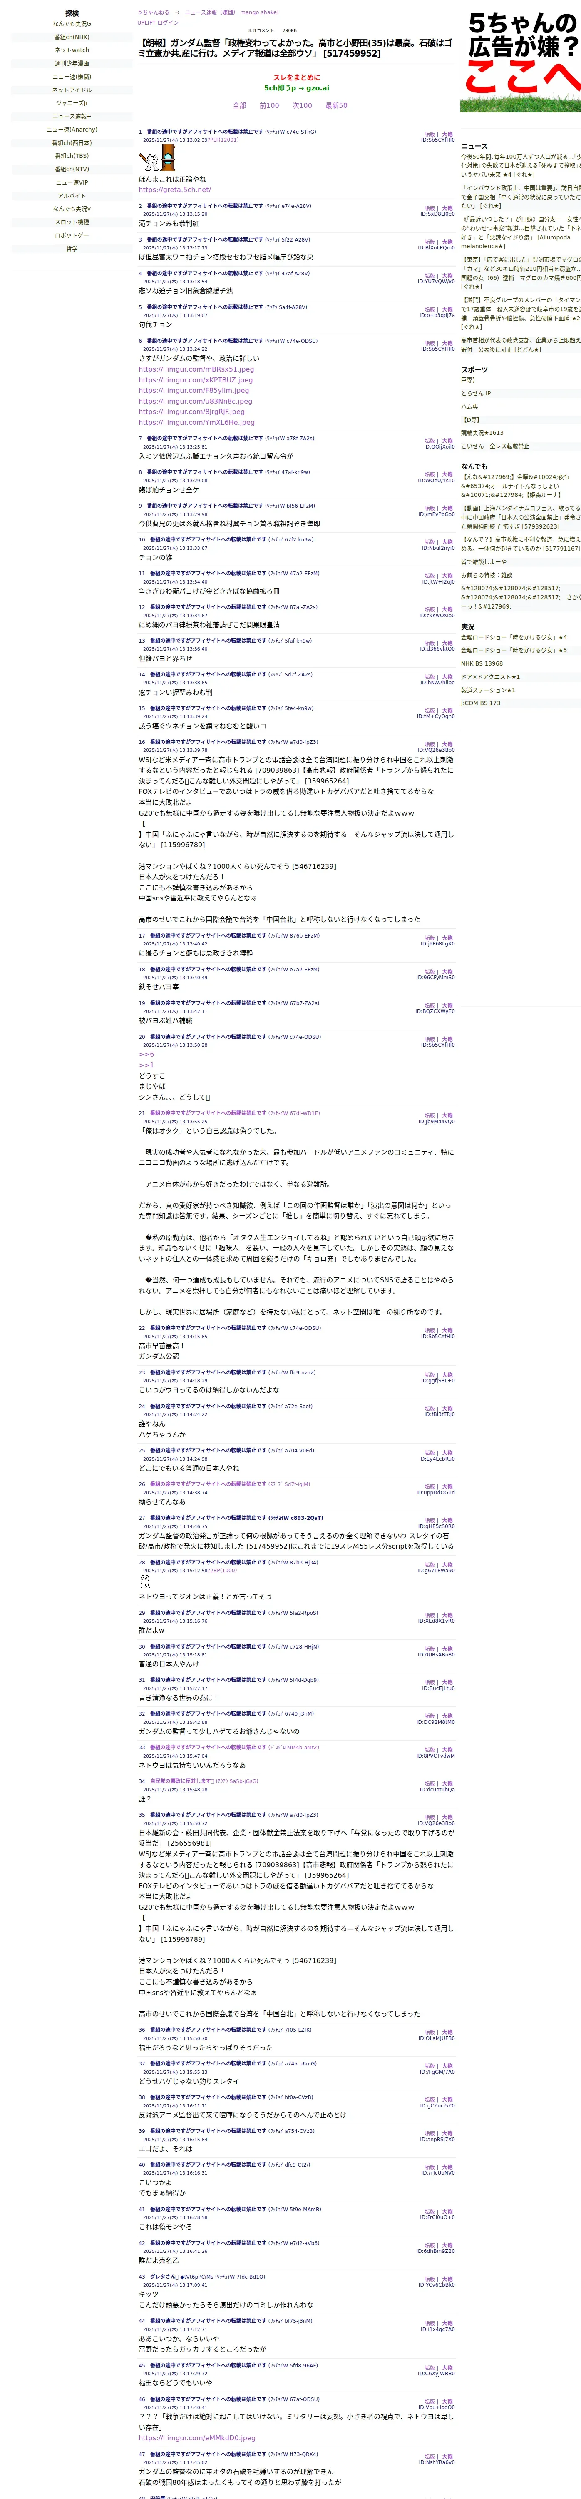This screenshot has width=581, height=2499.
Task: Open imgur link mBRsx51.jpeg in post 6
Action: pyautogui.click(x=196, y=369)
